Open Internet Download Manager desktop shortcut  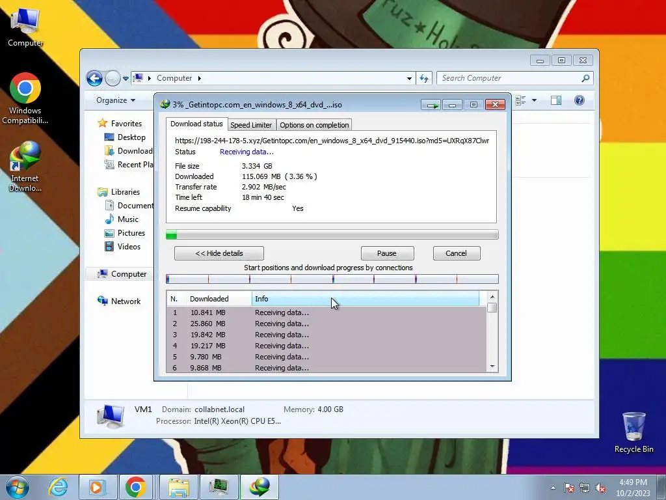point(25,166)
